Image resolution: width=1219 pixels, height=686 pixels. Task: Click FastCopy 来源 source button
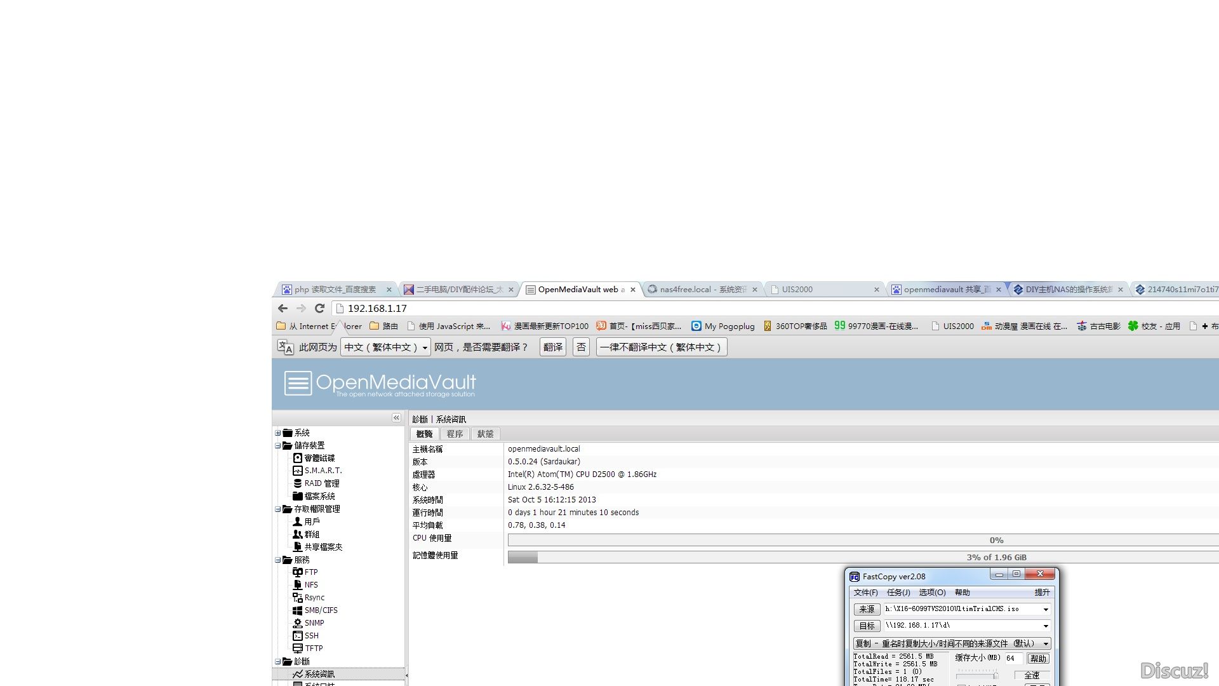pos(867,609)
